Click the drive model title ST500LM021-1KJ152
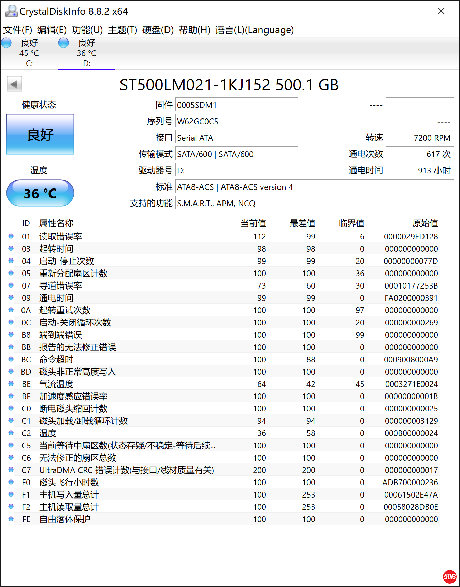This screenshot has height=587, width=460. [x=195, y=85]
